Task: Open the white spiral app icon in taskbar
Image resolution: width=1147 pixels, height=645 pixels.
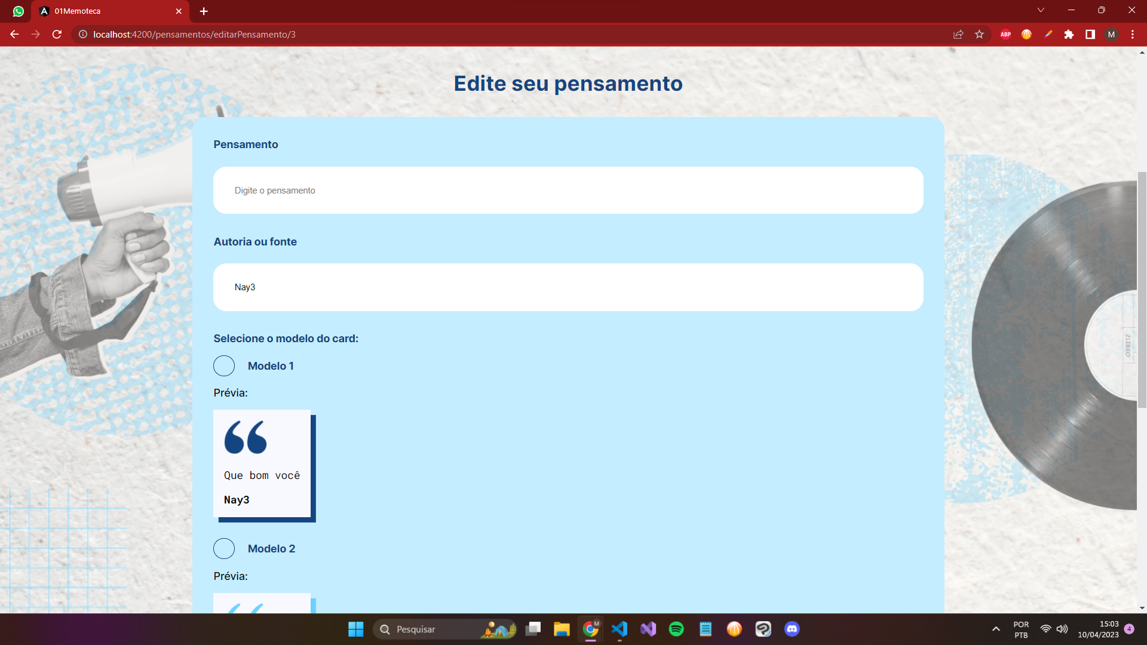Action: pos(763,629)
